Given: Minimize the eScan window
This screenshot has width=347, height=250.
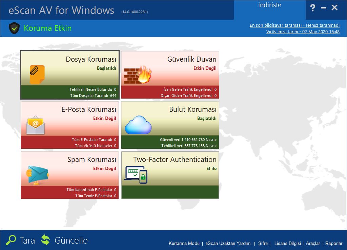Looking at the screenshot, I should [x=324, y=8].
